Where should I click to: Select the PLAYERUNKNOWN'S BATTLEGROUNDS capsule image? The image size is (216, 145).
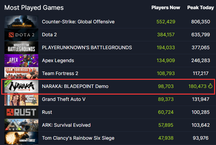(21, 48)
